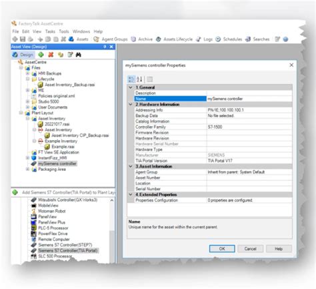
Task: Click the Assets toolbar button
Action: pos(79,39)
